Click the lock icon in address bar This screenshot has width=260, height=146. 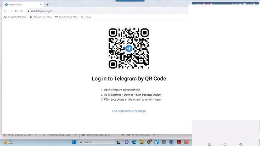[x=28, y=11]
